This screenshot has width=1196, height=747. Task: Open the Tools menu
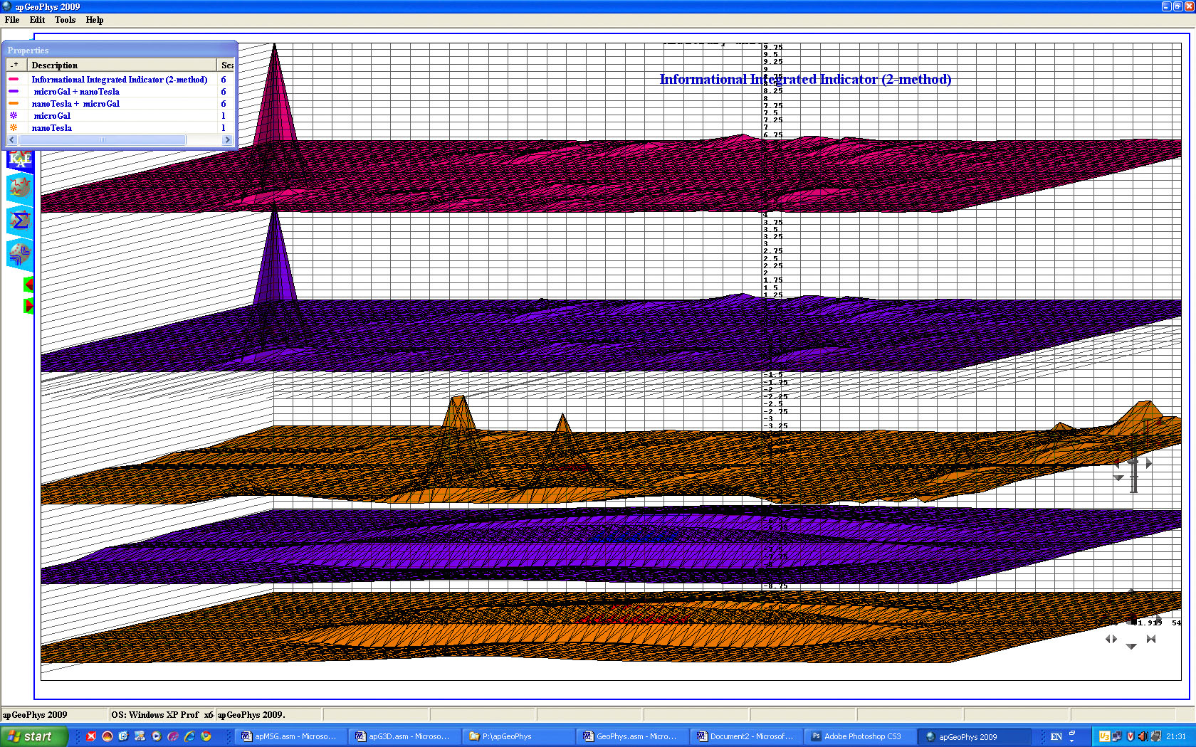pyautogui.click(x=65, y=20)
